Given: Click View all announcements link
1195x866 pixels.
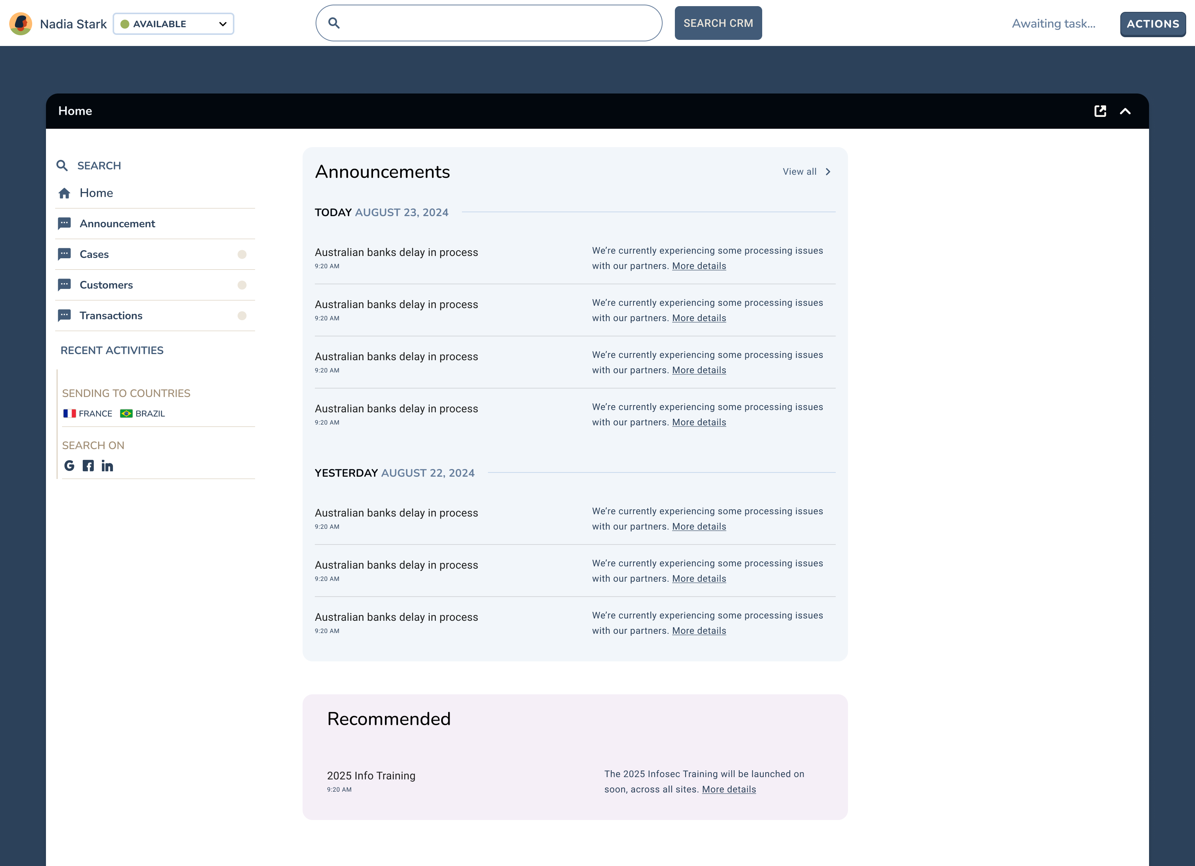Looking at the screenshot, I should point(799,171).
